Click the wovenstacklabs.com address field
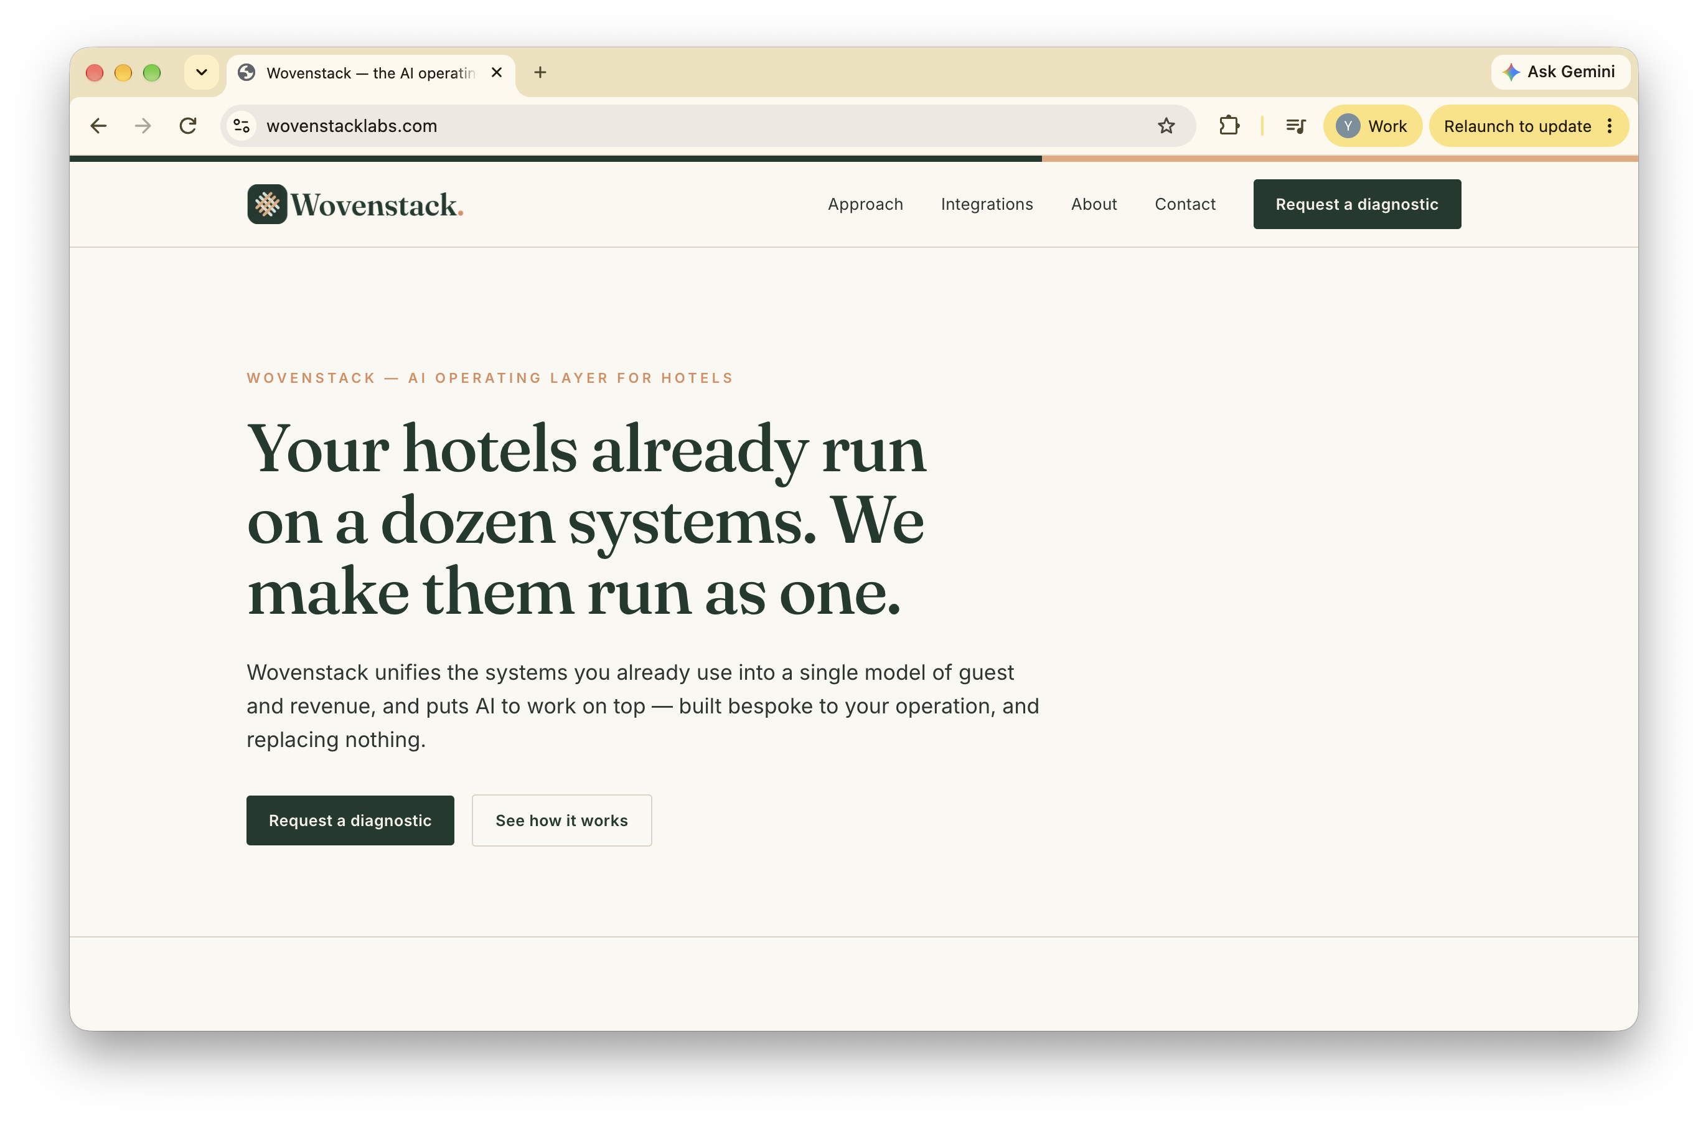Viewport: 1708px width, 1123px height. click(707, 126)
